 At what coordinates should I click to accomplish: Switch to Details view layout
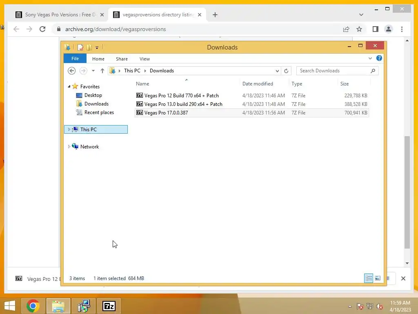(x=369, y=278)
